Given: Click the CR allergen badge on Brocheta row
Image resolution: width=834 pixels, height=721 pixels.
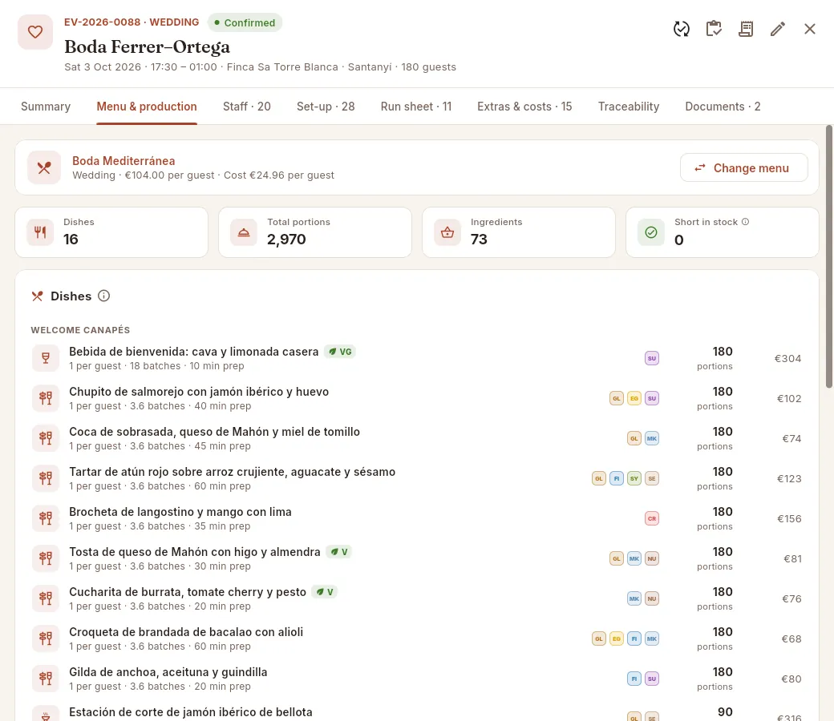Looking at the screenshot, I should pos(652,518).
